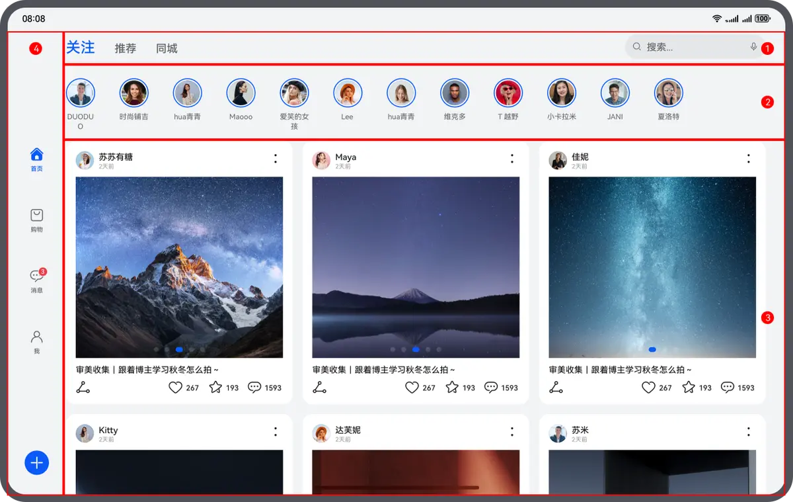Tap the Wi-Fi status icon
Image resolution: width=793 pixels, height=502 pixels.
(717, 19)
